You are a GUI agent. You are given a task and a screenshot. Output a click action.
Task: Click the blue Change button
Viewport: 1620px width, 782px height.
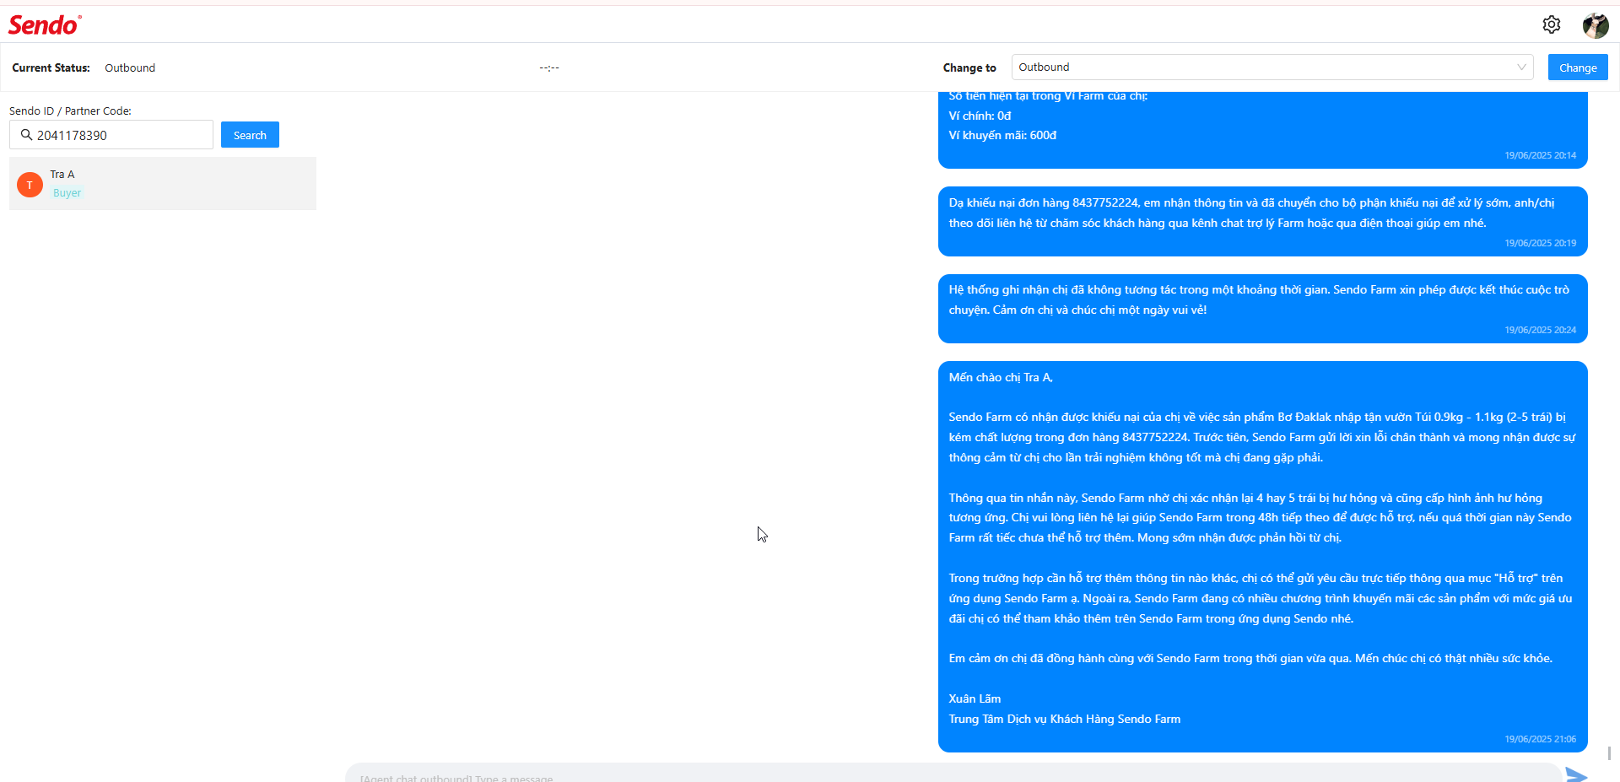point(1578,67)
